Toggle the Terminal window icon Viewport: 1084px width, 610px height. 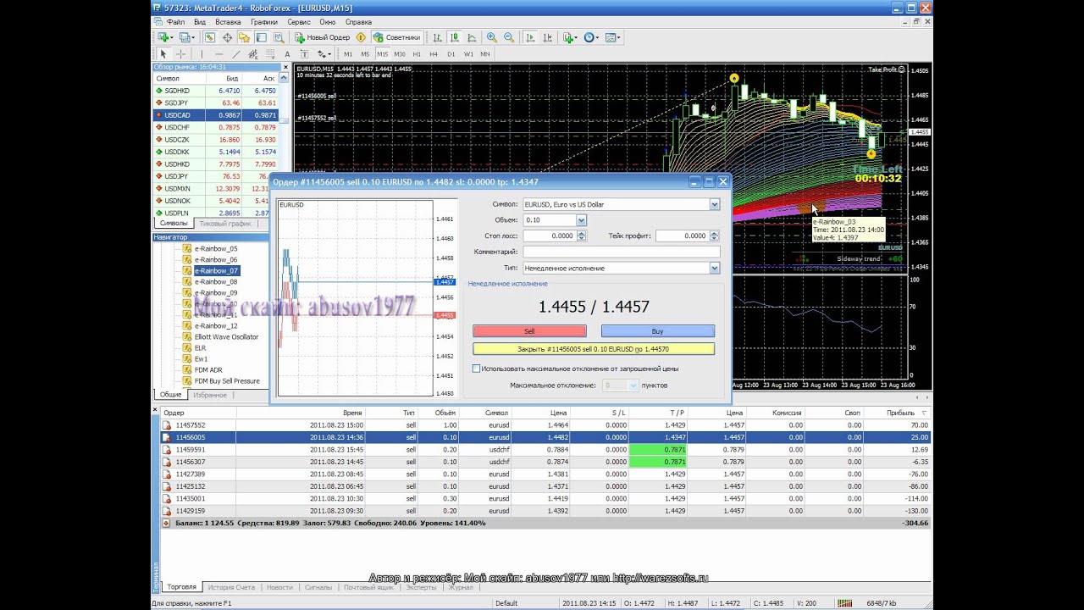point(261,37)
